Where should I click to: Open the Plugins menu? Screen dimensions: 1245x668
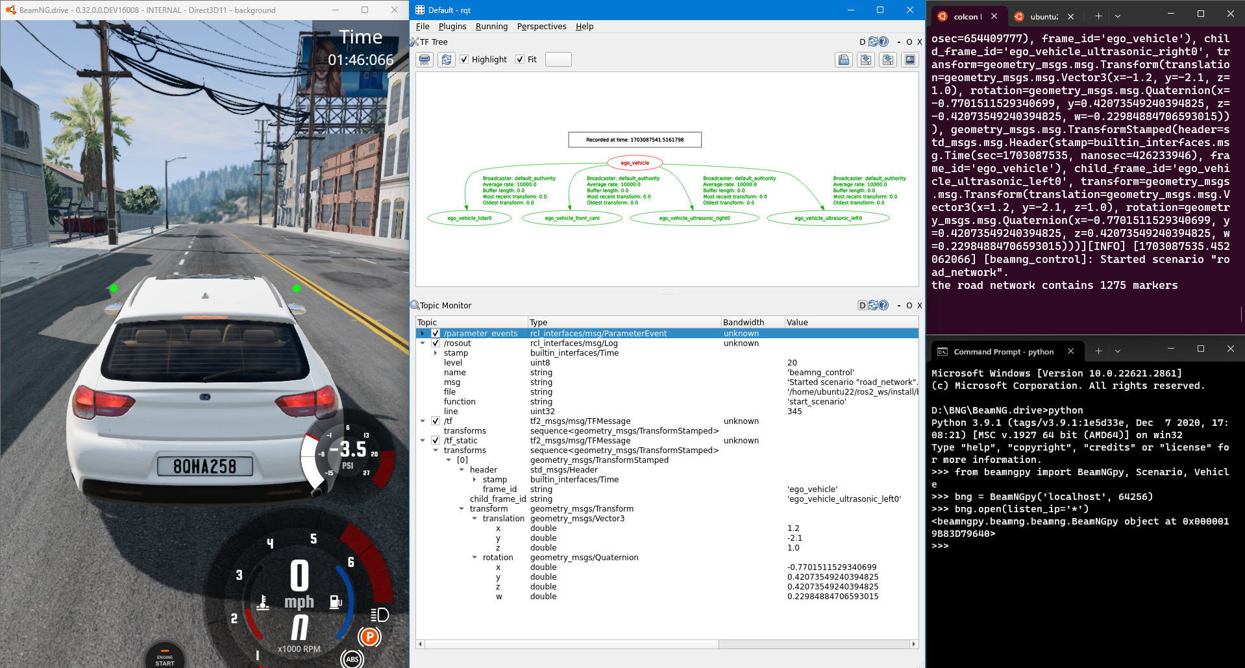(x=452, y=27)
